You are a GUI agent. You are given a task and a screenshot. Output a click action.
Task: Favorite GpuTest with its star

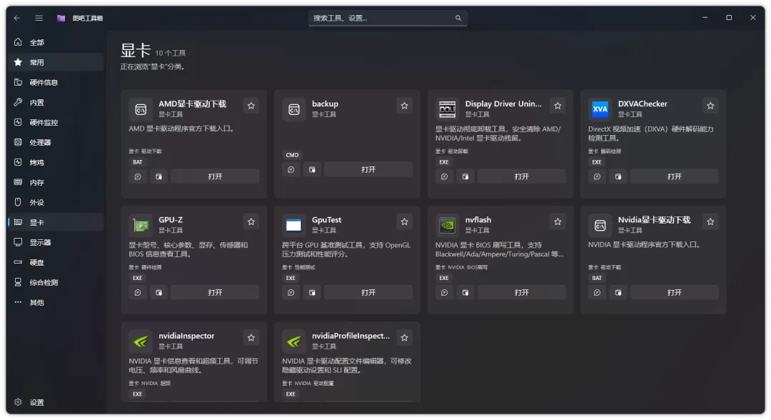pyautogui.click(x=404, y=222)
